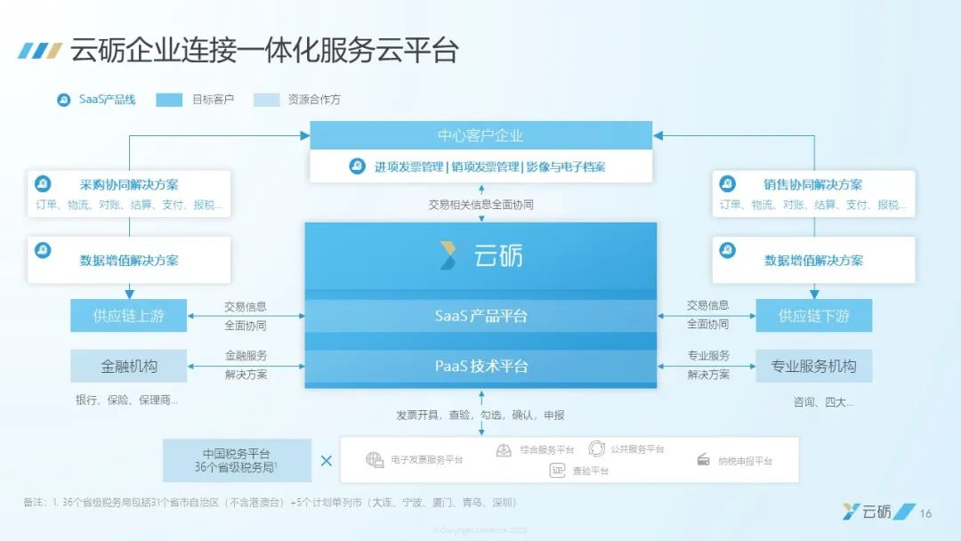
Task: Click the 采购协同解决方案 heading
Action: coord(129,184)
